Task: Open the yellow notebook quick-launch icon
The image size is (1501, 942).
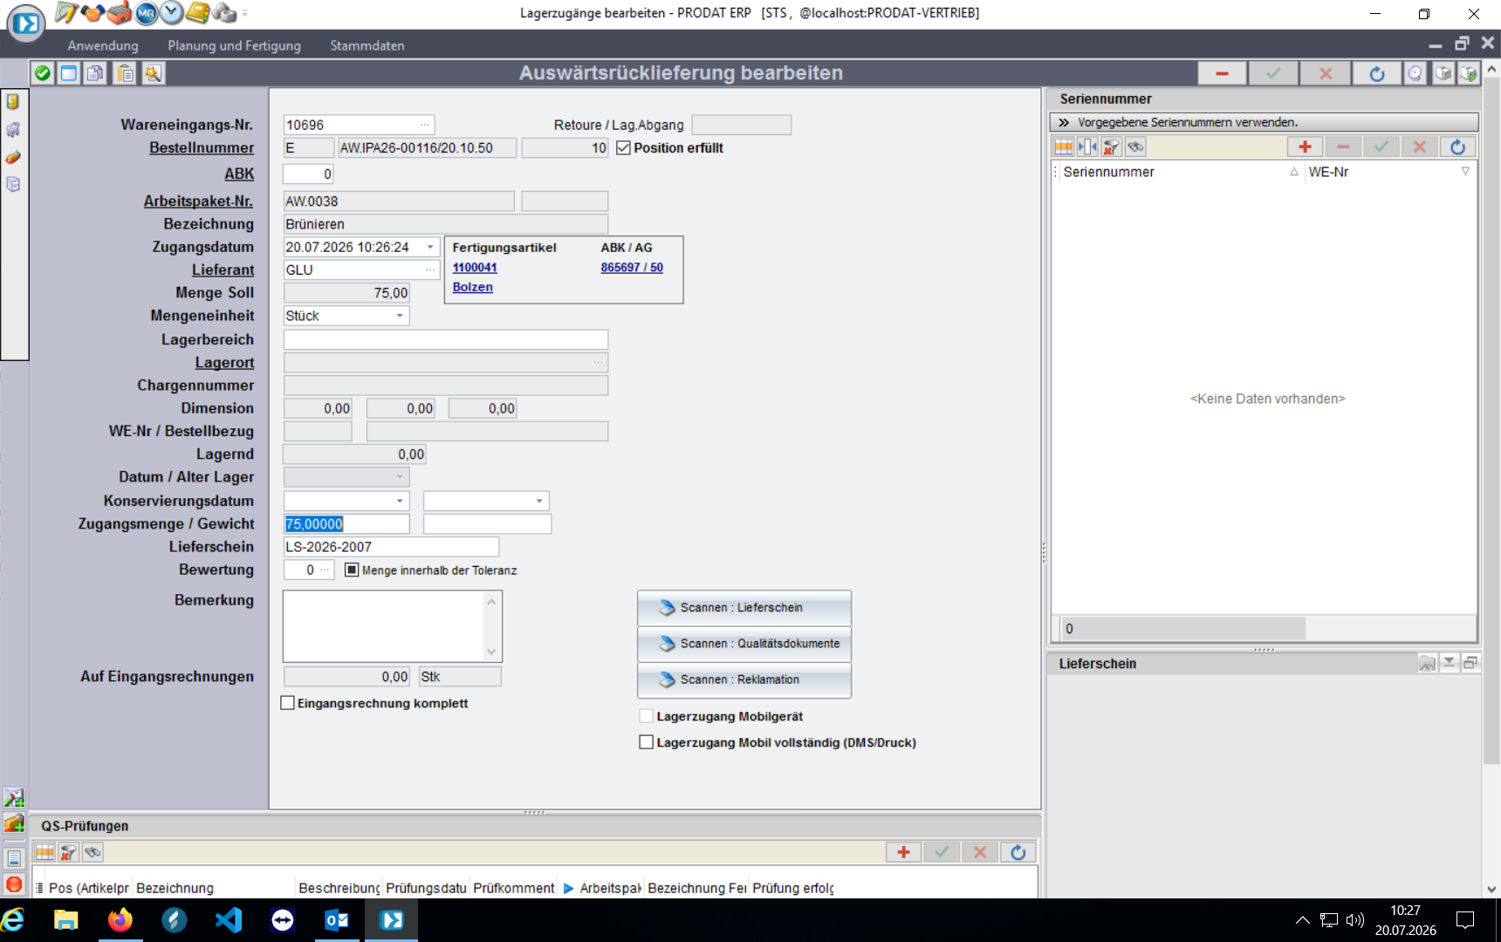Action: [198, 12]
